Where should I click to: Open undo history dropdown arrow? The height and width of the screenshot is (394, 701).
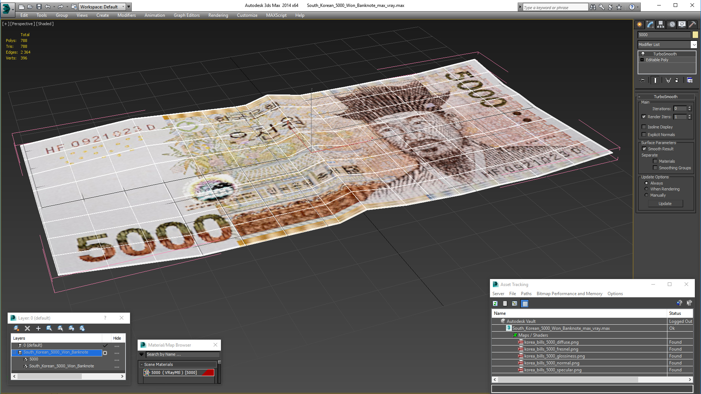pyautogui.click(x=54, y=7)
